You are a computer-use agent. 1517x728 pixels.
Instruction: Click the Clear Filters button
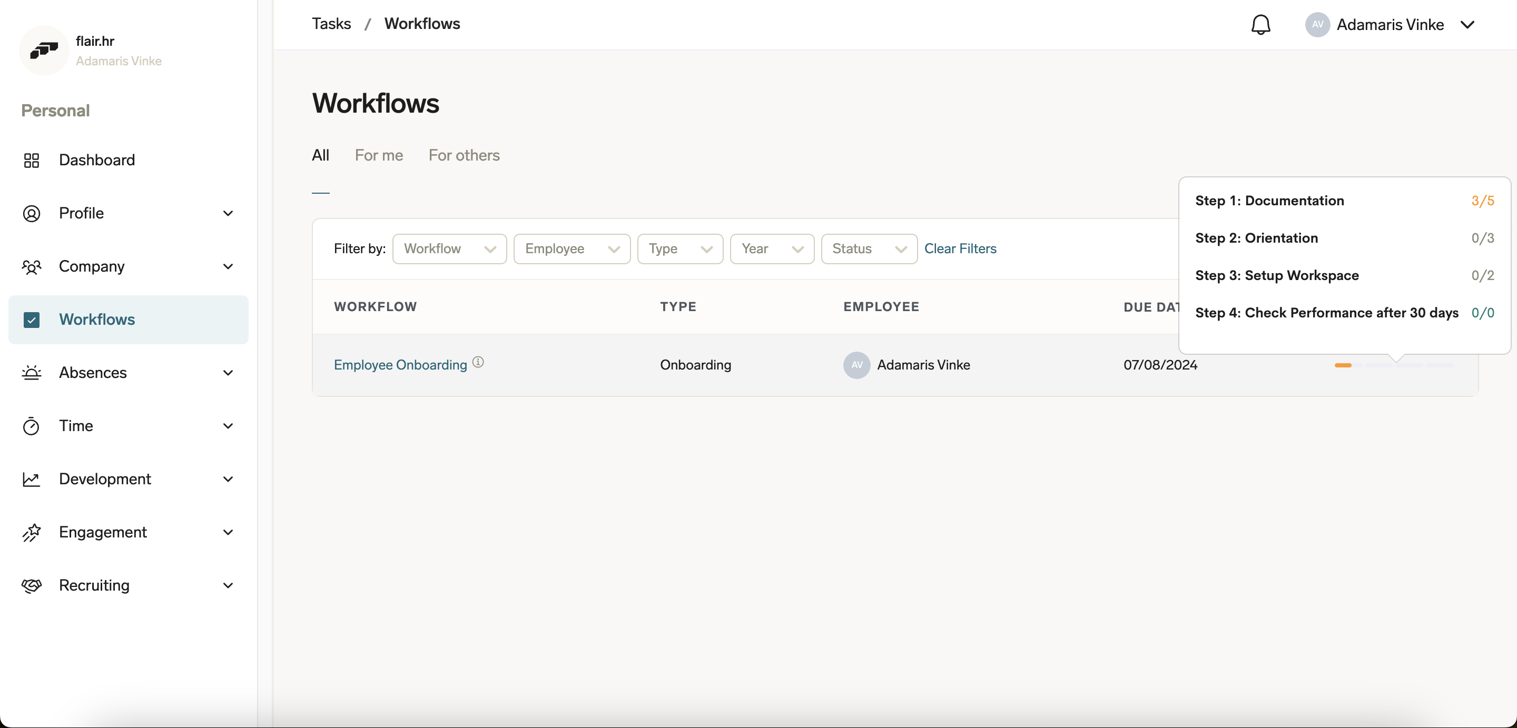coord(960,248)
